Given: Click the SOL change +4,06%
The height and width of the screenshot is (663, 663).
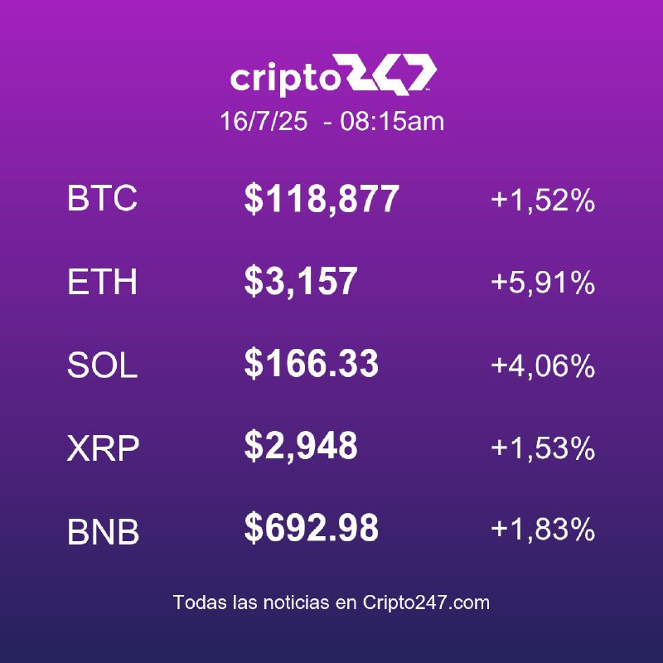Looking at the screenshot, I should [543, 365].
